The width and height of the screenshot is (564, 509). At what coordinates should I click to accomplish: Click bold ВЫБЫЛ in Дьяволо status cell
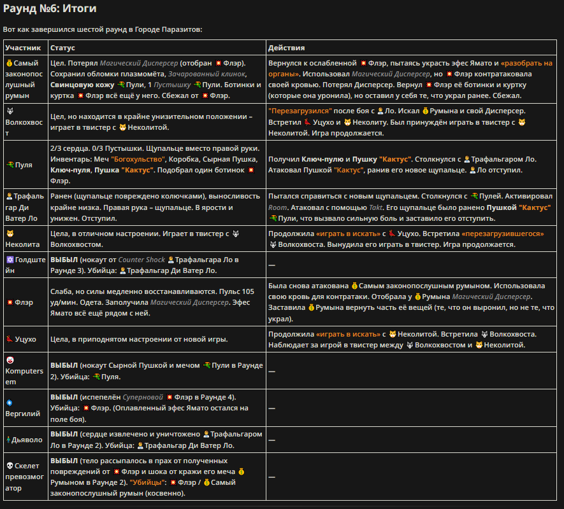point(64,435)
